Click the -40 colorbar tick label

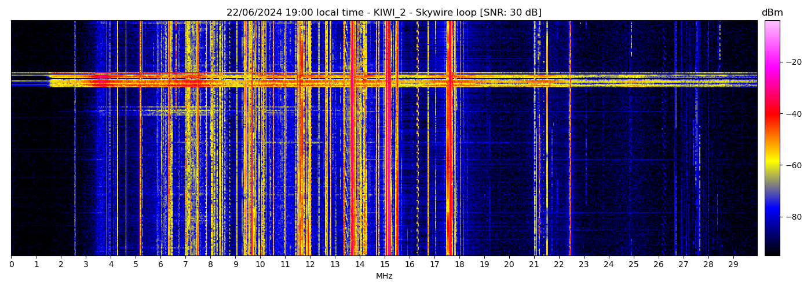(x=792, y=114)
